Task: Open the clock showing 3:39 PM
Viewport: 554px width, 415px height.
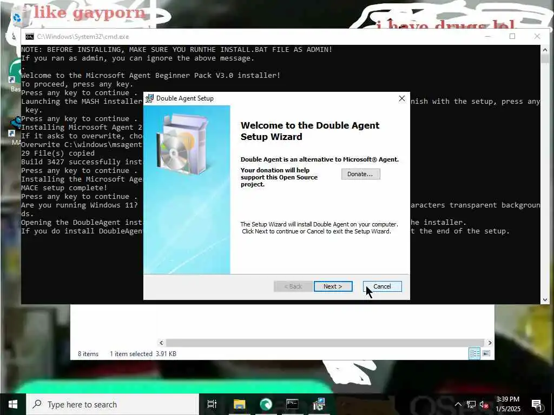Action: pyautogui.click(x=507, y=404)
